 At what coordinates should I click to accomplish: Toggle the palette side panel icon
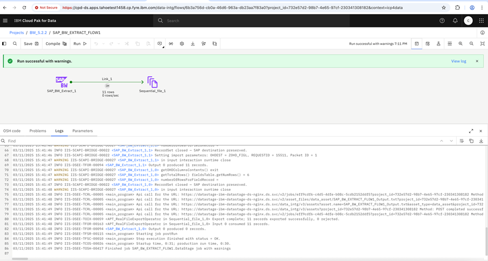click(x=4, y=44)
